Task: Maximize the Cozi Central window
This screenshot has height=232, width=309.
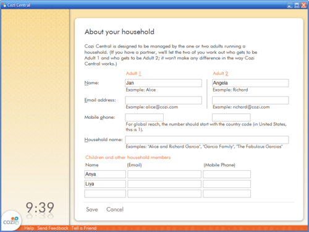Action: pos(297,5)
